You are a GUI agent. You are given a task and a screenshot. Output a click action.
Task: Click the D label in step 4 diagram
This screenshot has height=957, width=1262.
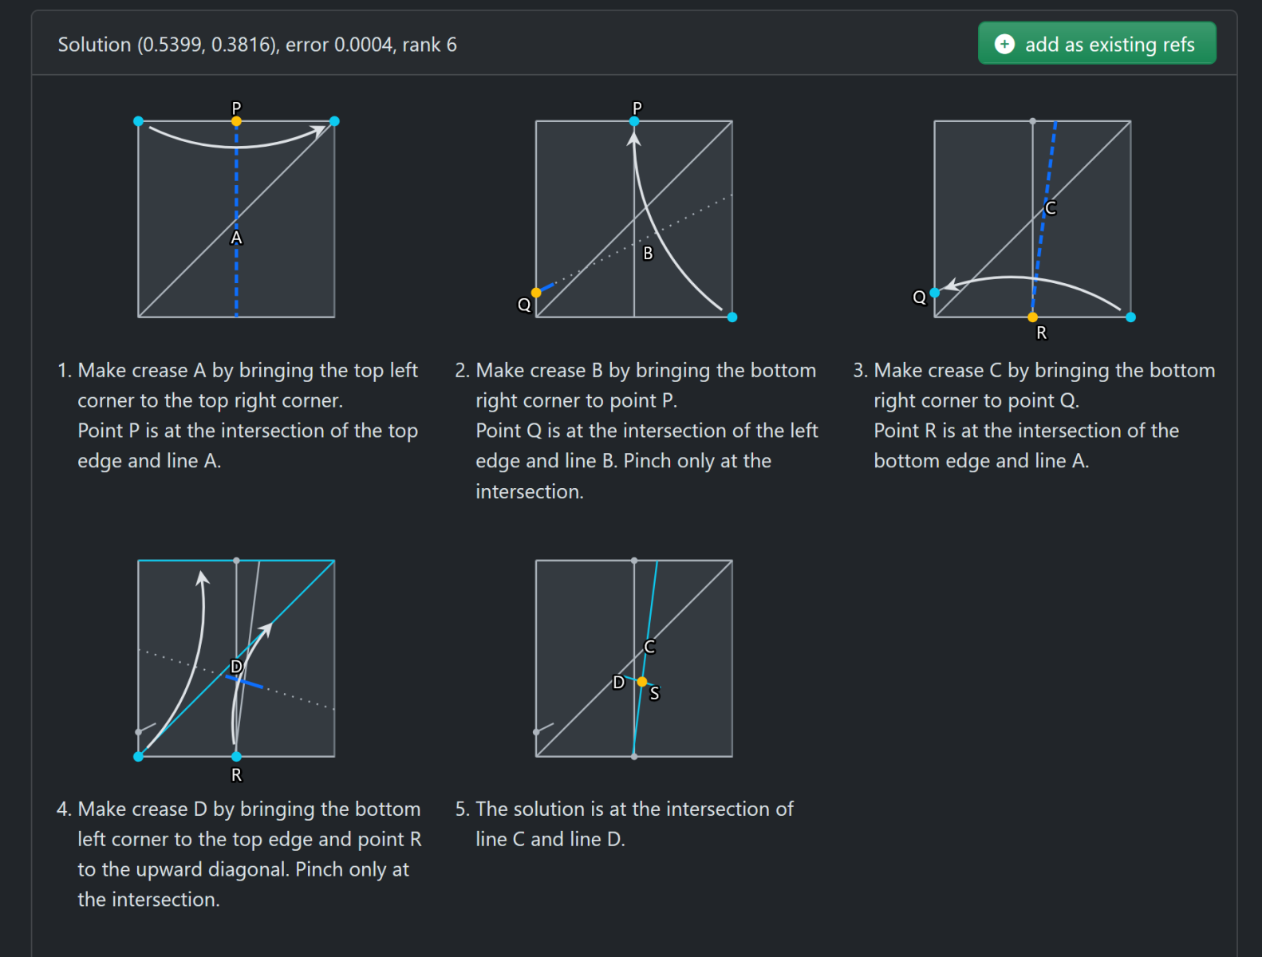(236, 666)
